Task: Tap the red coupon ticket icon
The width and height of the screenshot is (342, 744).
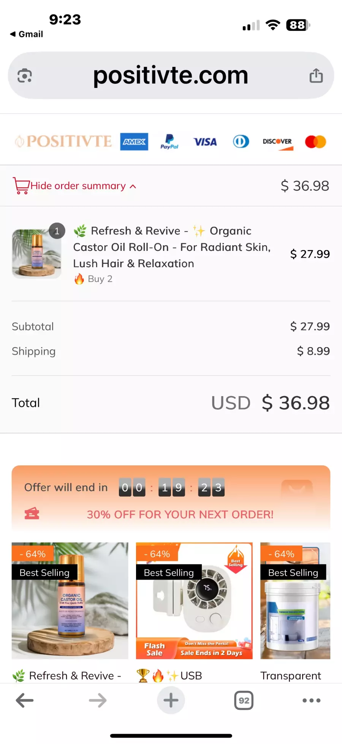Action: tap(32, 514)
